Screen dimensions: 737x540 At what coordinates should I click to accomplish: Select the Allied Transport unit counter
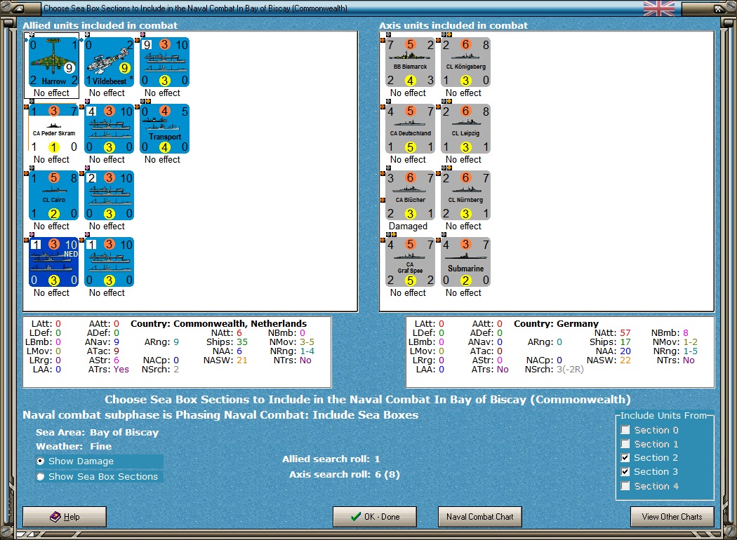pyautogui.click(x=164, y=129)
